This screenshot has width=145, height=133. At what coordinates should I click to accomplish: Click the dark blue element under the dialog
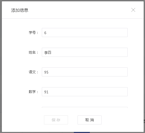(x=82, y=132)
